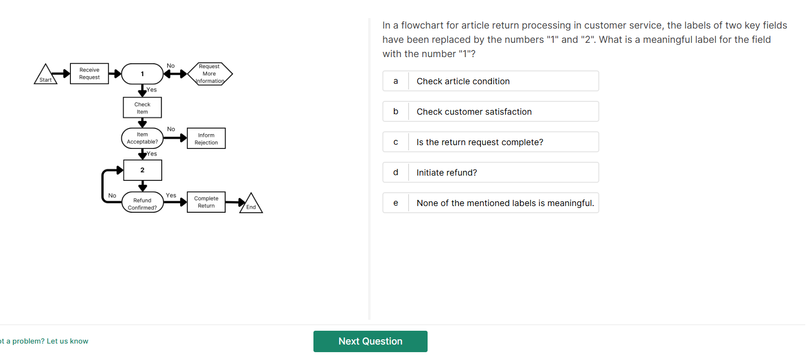Choose option e: None of the labels

tap(490, 203)
